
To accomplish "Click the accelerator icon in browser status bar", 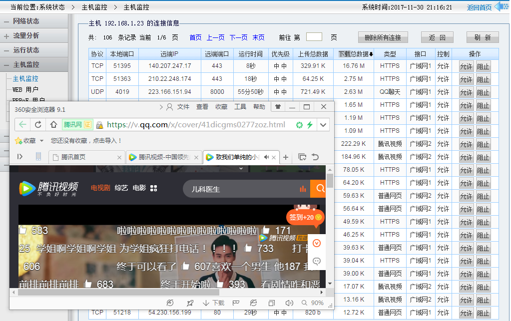I will pyautogui.click(x=170, y=303).
